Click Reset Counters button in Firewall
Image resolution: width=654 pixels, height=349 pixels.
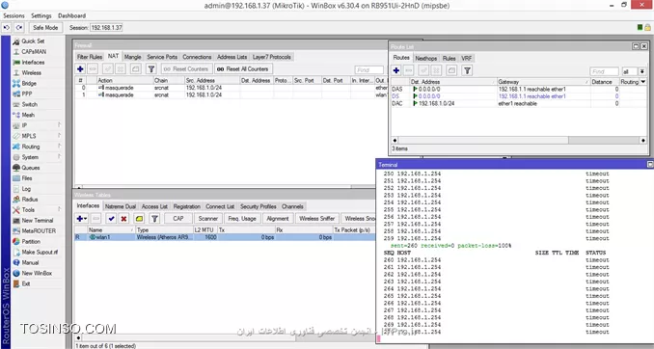pyautogui.click(x=187, y=69)
